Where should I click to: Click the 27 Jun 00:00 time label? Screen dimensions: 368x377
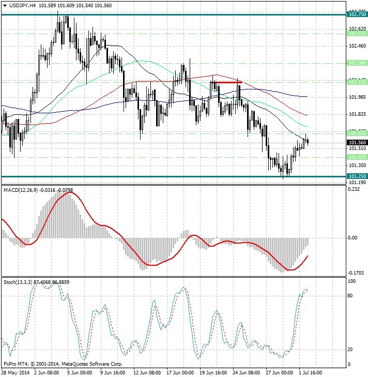[x=280, y=373]
